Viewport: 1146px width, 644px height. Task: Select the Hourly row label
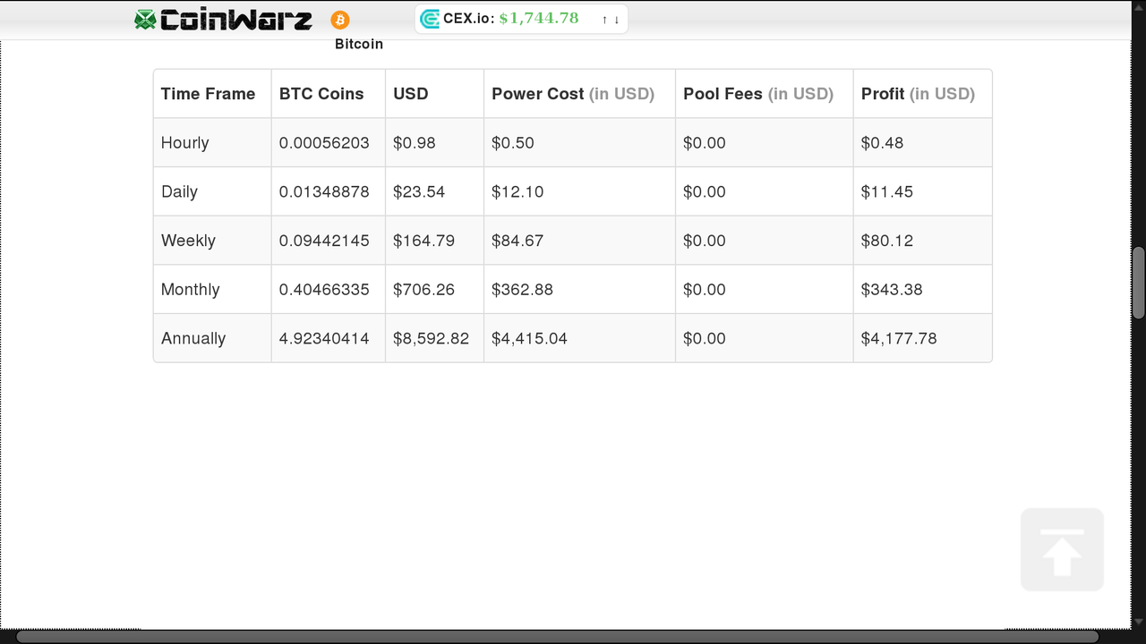[185, 143]
